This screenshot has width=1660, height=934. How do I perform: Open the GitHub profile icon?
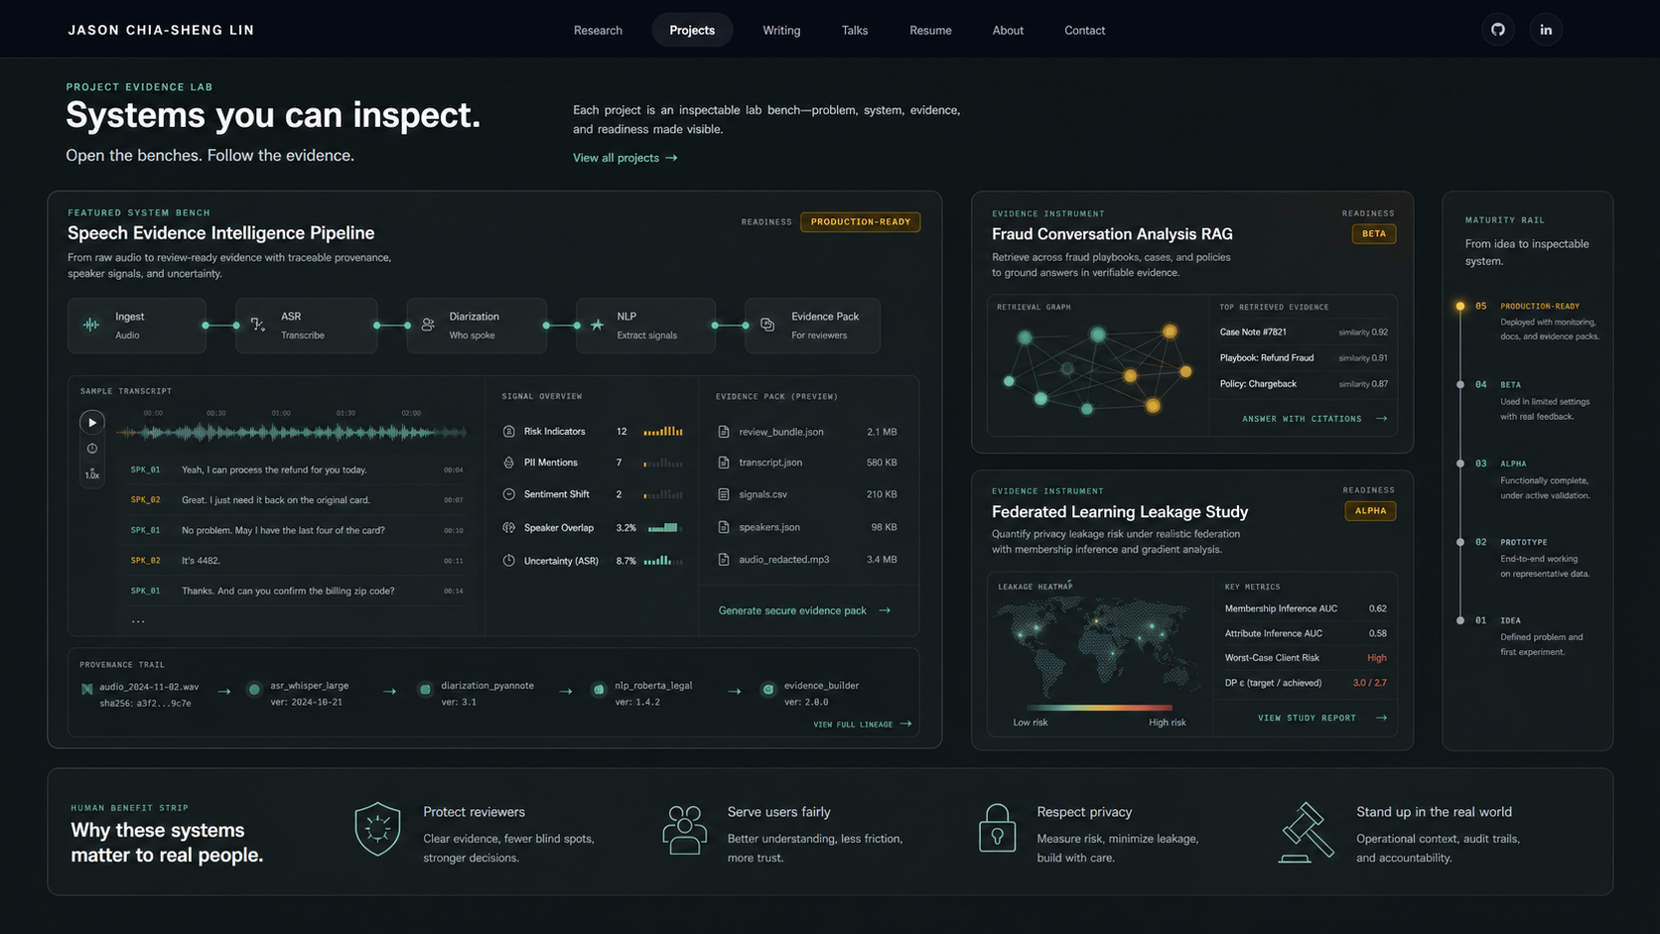1498,30
